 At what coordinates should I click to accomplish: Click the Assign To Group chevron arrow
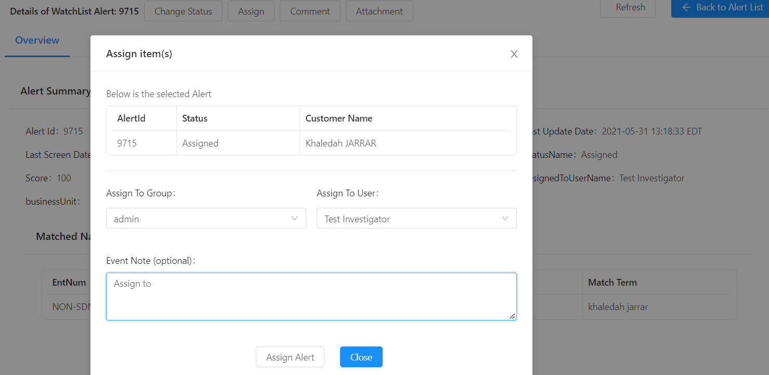(x=295, y=219)
